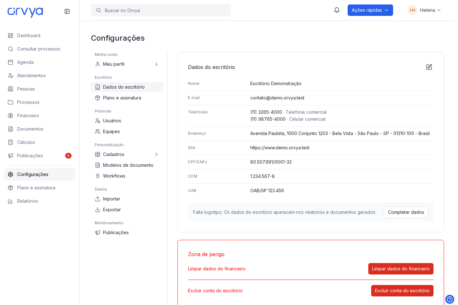Open Meu perfil settings

pos(127,64)
